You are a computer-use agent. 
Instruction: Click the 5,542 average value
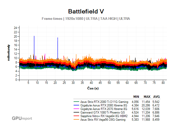(156, 102)
